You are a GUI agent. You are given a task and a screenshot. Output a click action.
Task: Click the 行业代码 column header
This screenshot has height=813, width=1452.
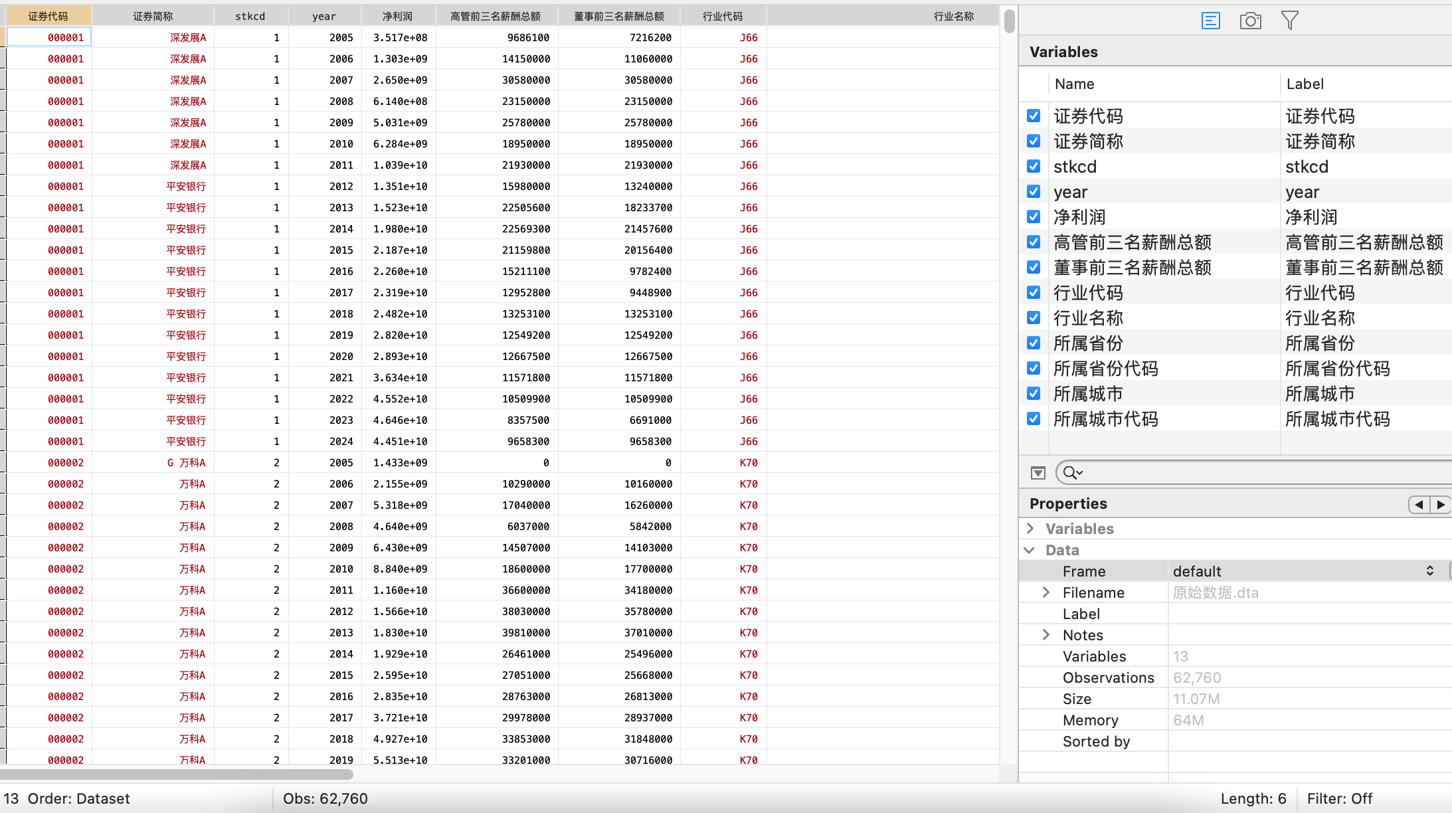[x=723, y=16]
